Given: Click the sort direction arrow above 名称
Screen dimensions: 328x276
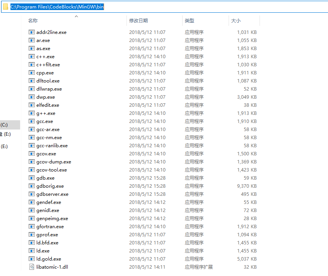Looking at the screenshot, I should point(76,16).
